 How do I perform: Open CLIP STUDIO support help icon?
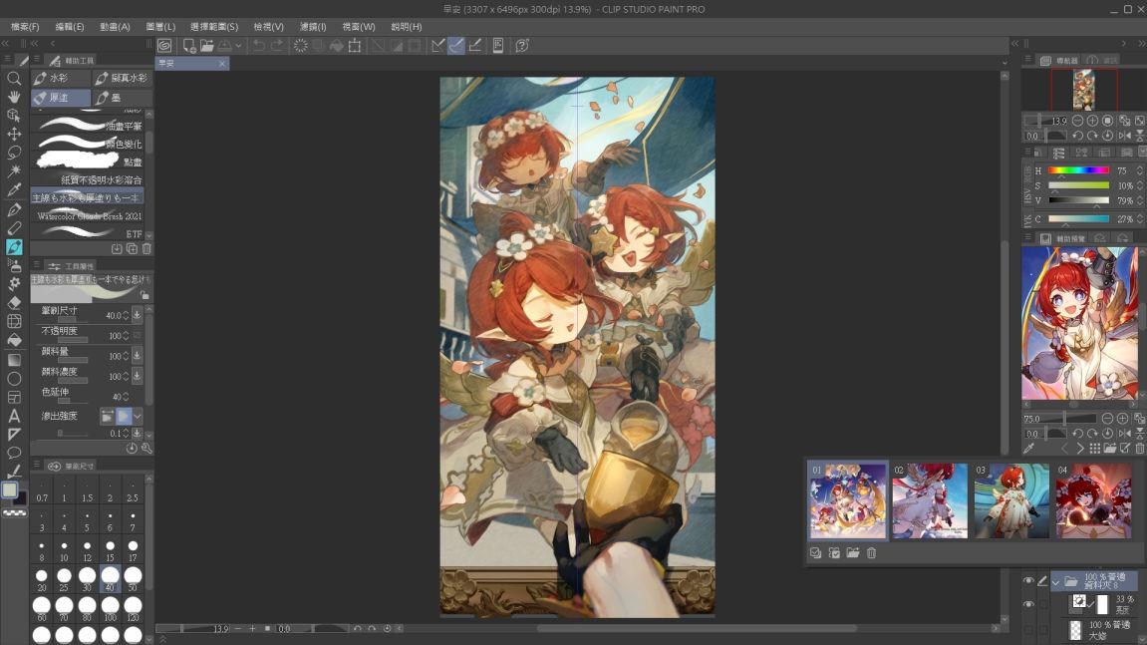(521, 46)
